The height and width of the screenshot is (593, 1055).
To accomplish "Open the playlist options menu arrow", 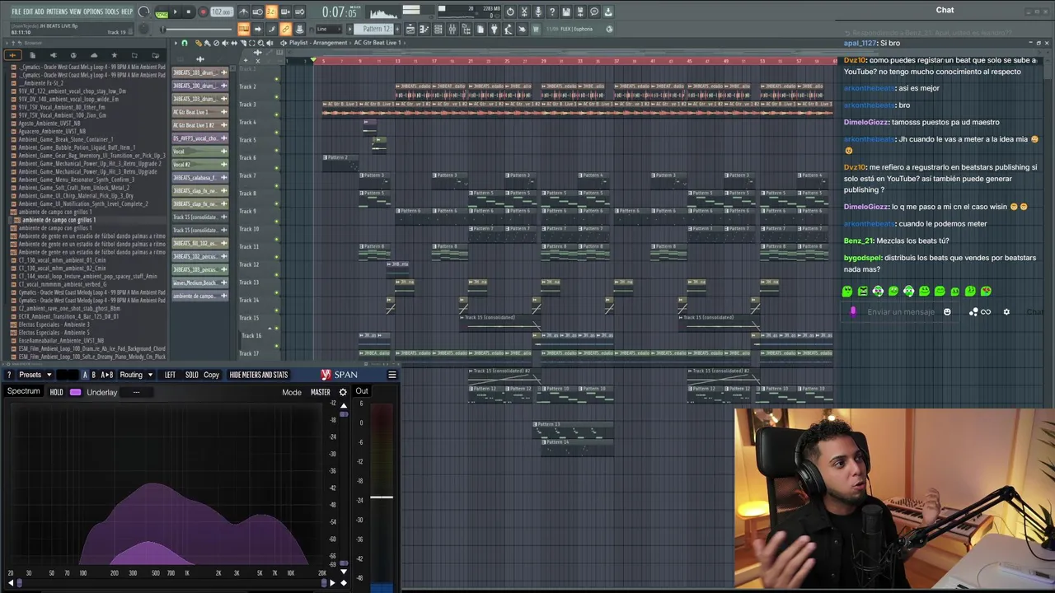I will point(176,43).
